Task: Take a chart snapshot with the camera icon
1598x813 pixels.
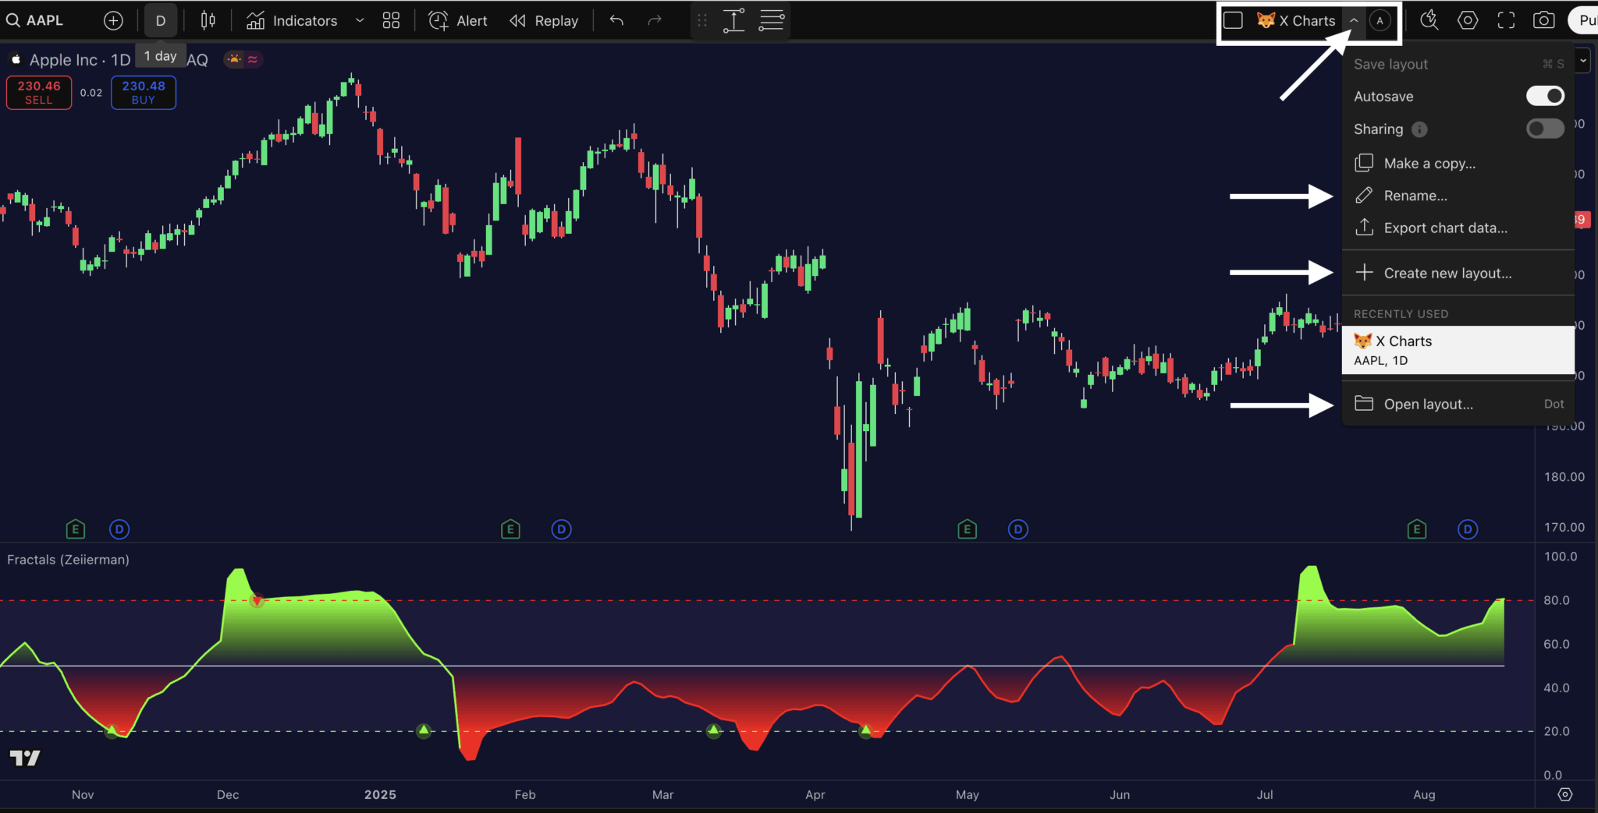Action: tap(1543, 20)
